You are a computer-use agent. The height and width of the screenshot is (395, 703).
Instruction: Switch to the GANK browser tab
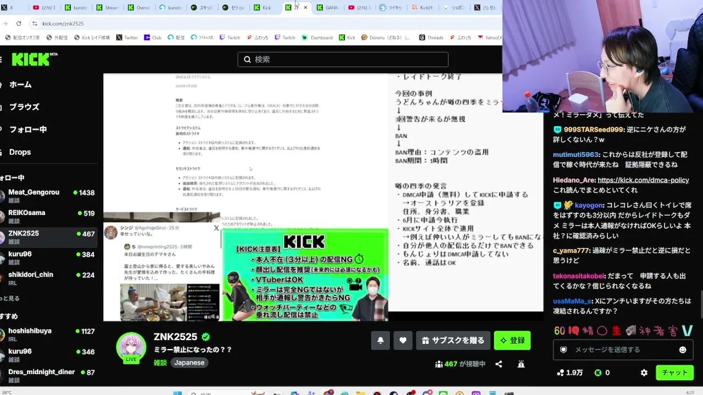pyautogui.click(x=328, y=8)
